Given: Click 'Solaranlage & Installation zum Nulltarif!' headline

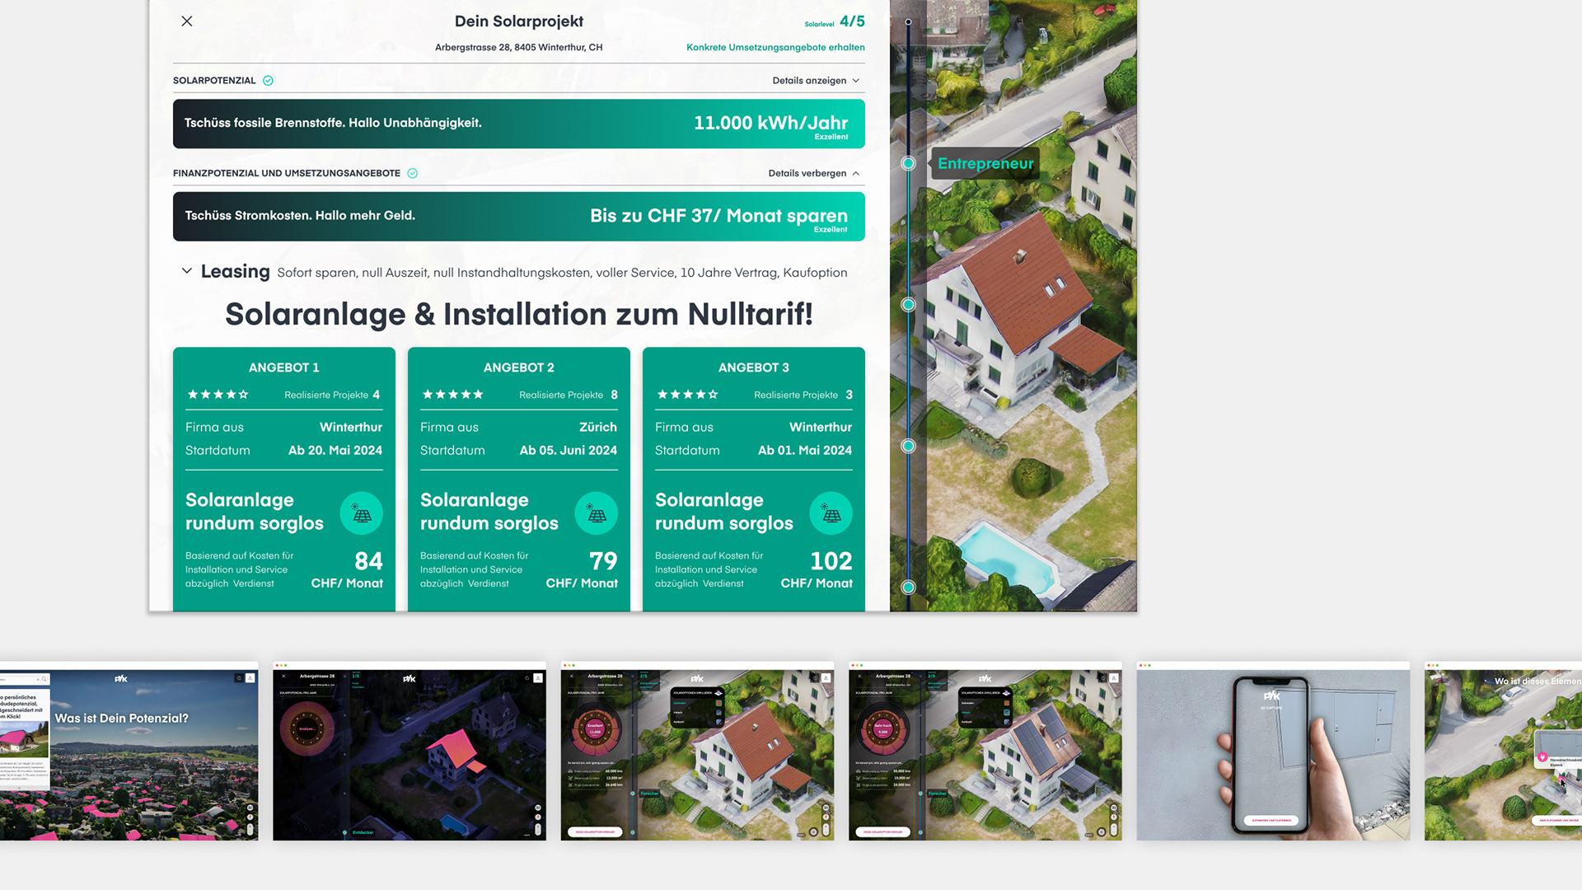Looking at the screenshot, I should (x=519, y=315).
